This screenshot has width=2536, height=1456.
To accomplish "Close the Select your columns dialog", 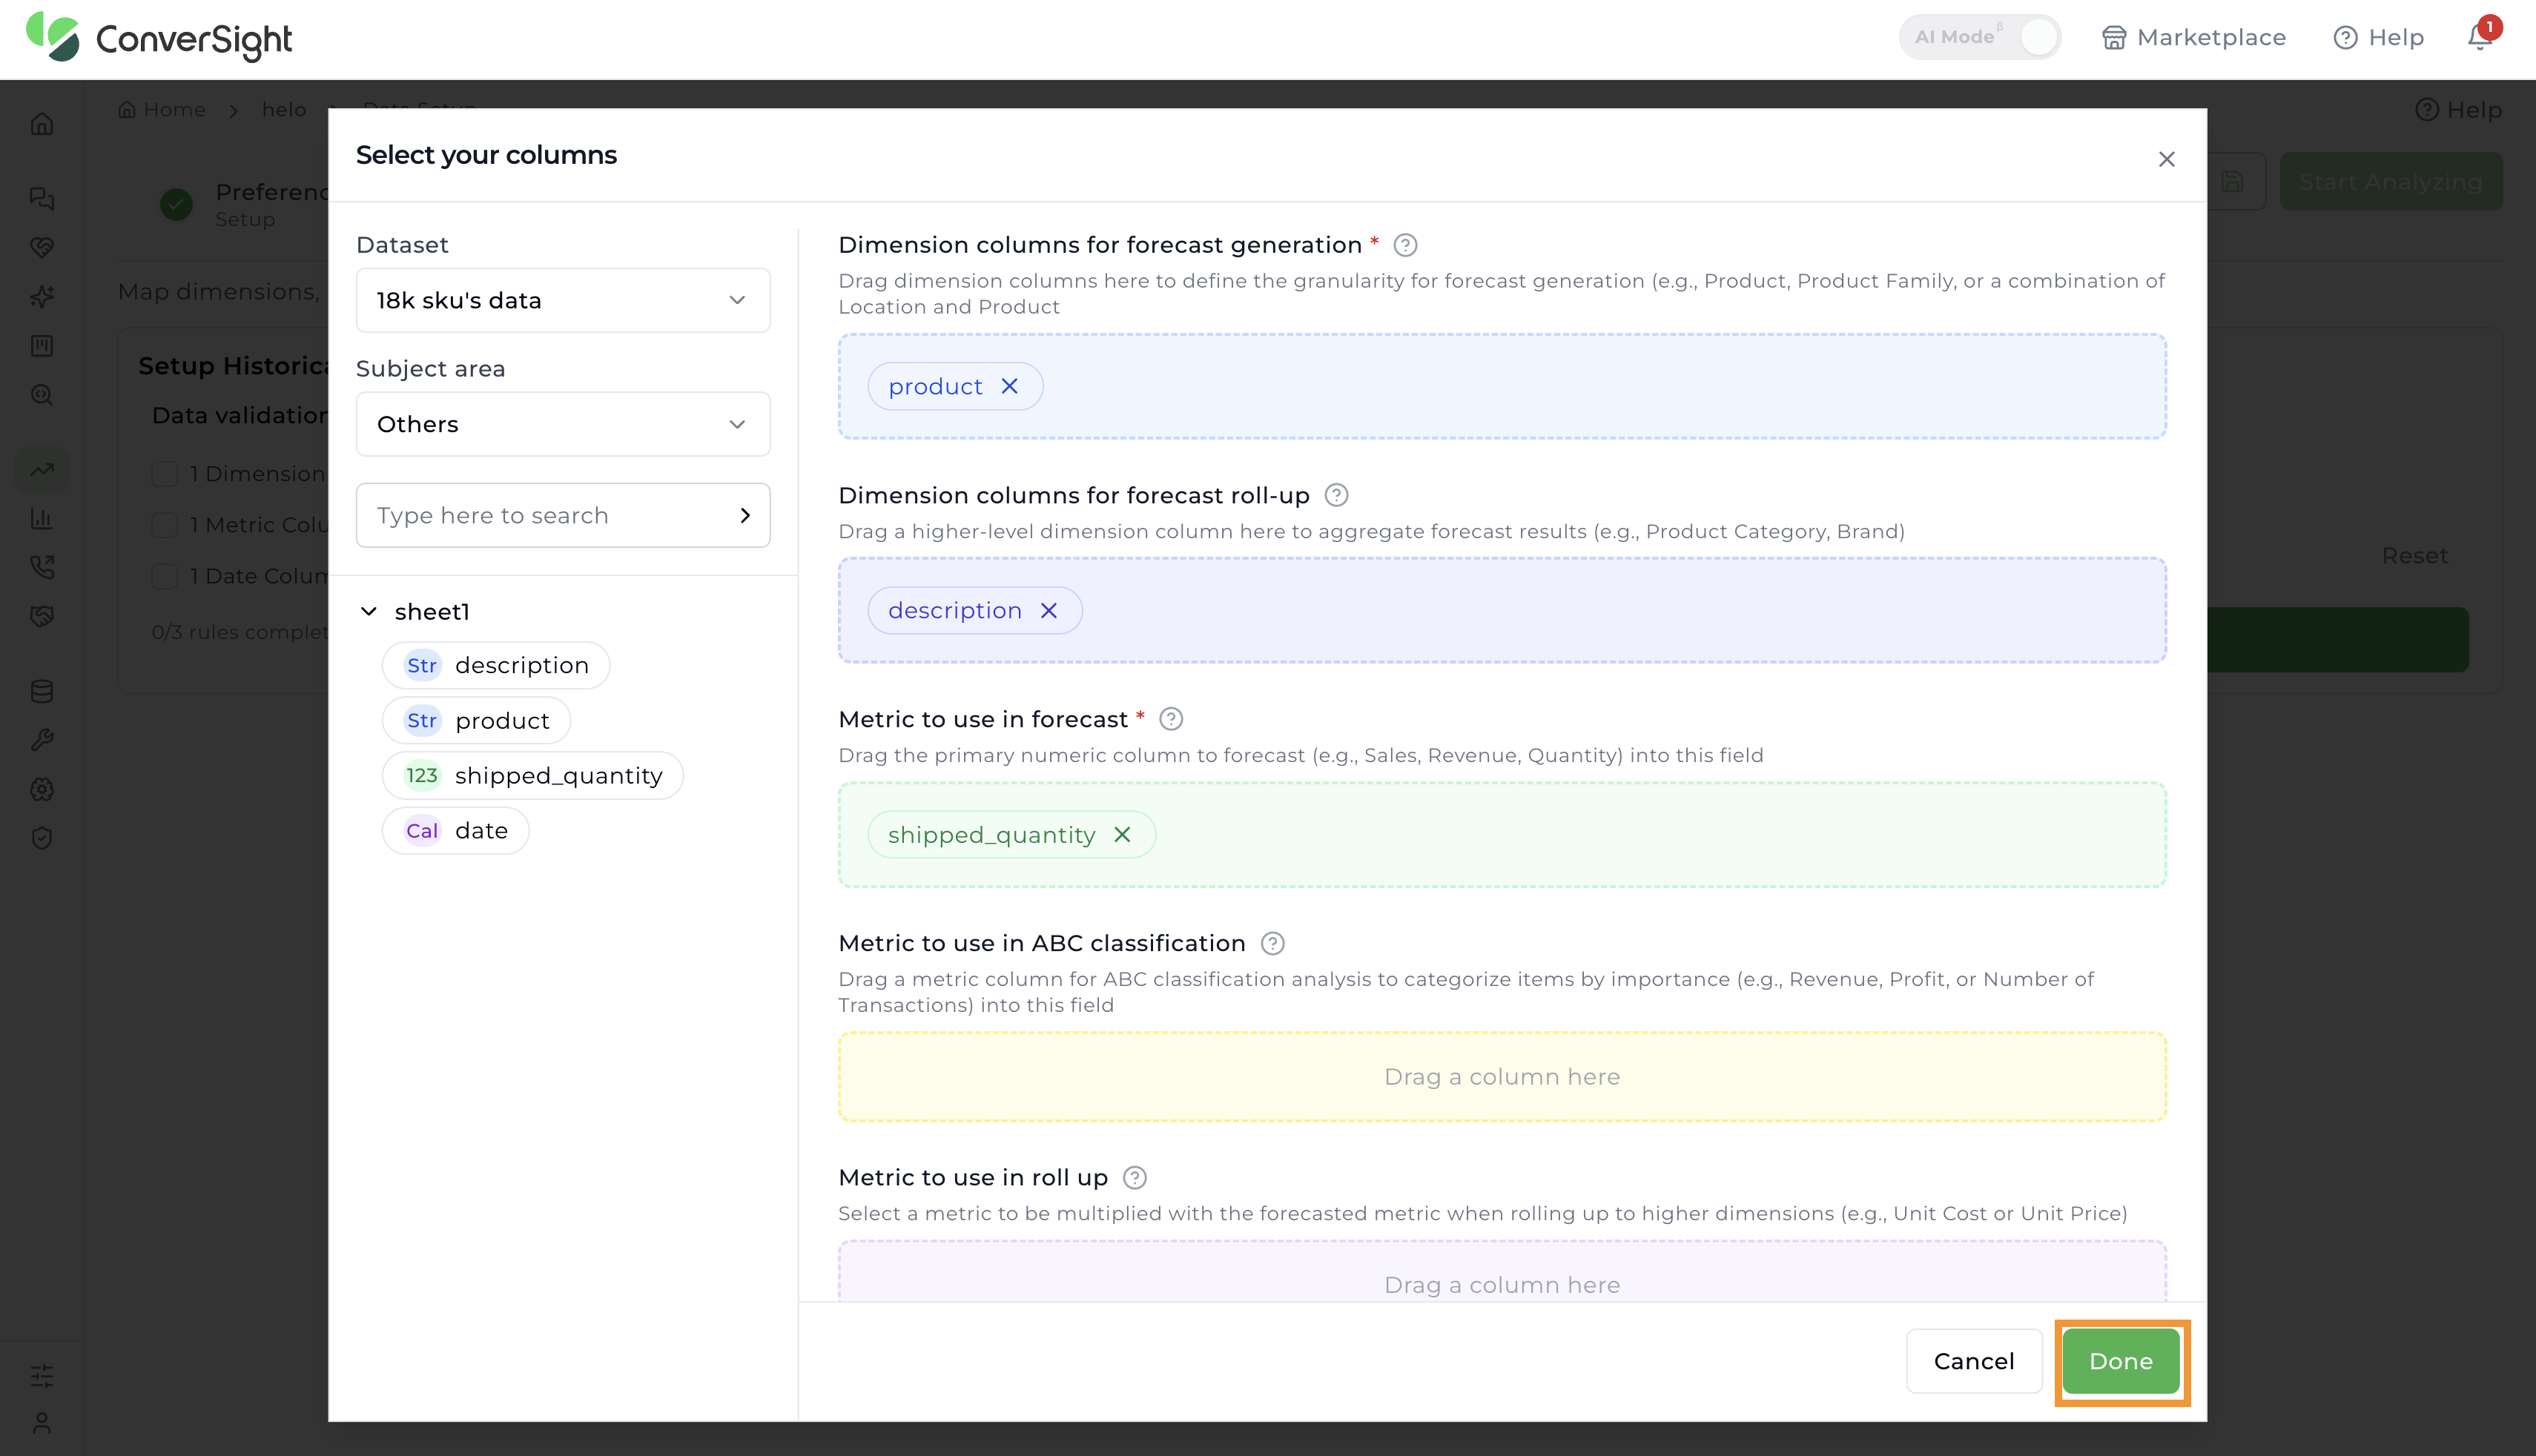I will tap(2167, 159).
